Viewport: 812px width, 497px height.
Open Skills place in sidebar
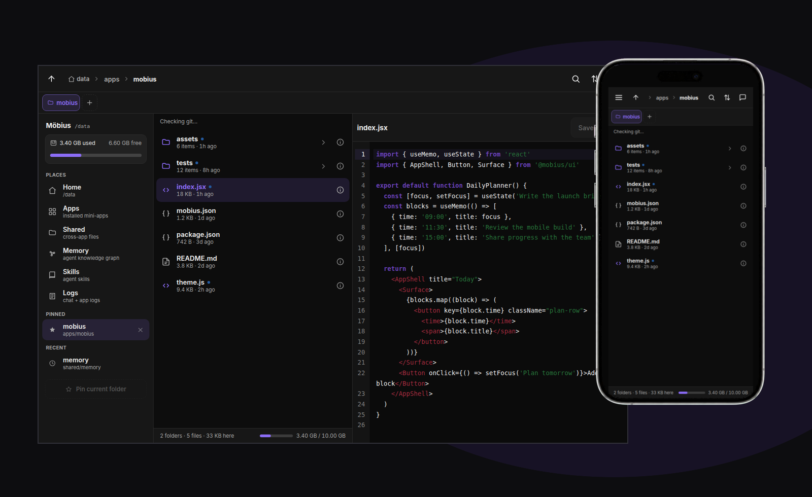[95, 275]
